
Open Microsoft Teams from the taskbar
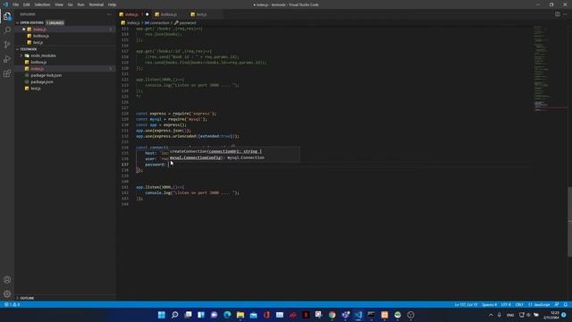[345, 315]
